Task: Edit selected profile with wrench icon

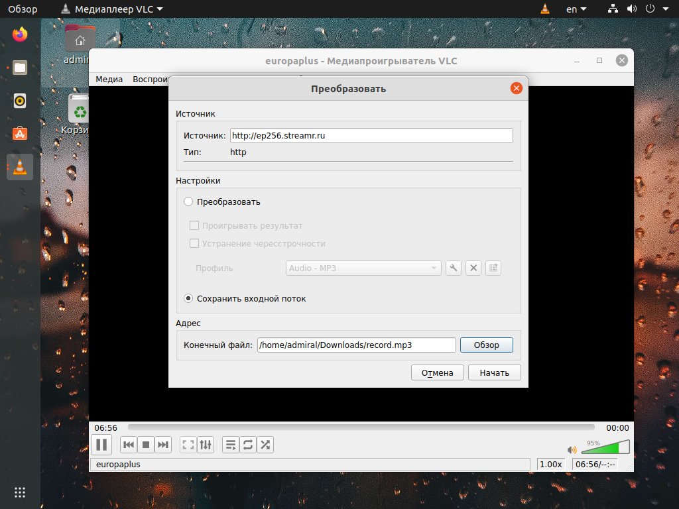Action: click(x=454, y=268)
